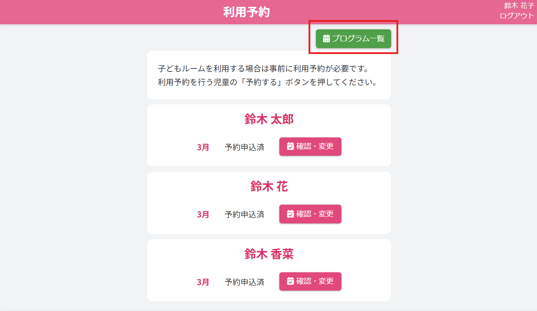Viewport: 537px width, 311px height.
Task: Select the 鈴木 花 name heading
Action: 269,186
